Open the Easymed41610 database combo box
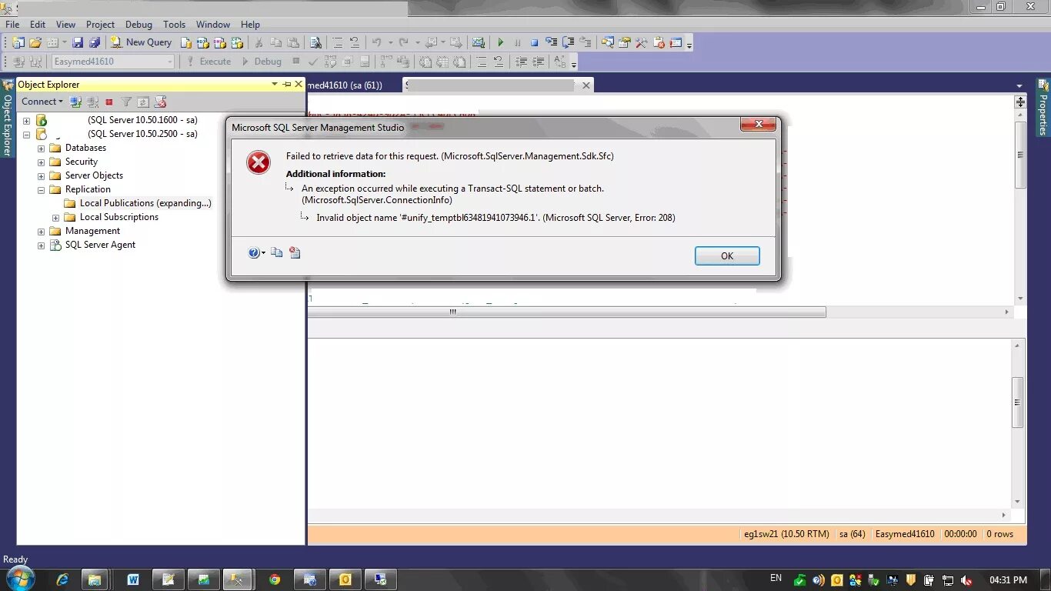The image size is (1051, 591). [113, 62]
